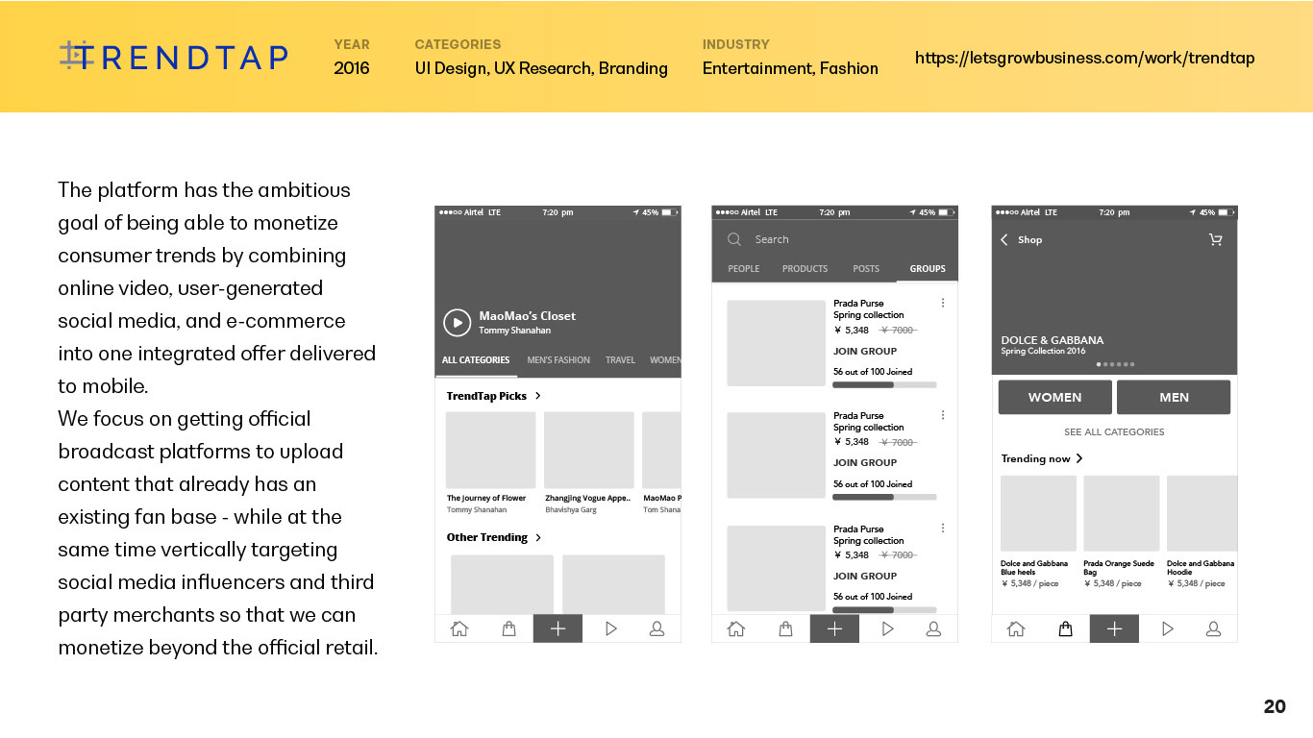The height and width of the screenshot is (738, 1313).
Task: Select TRAVEL category tab
Action: pos(620,360)
